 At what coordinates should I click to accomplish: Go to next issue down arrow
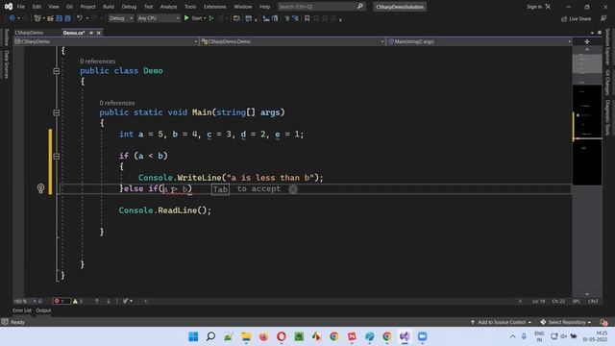tap(109, 301)
